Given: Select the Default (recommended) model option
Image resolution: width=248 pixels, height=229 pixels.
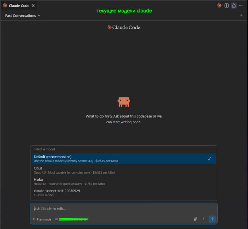Looking at the screenshot, I should coord(124,159).
